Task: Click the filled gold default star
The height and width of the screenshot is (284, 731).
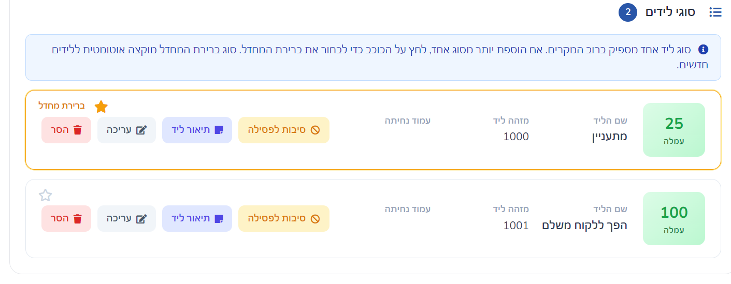Action: point(101,107)
